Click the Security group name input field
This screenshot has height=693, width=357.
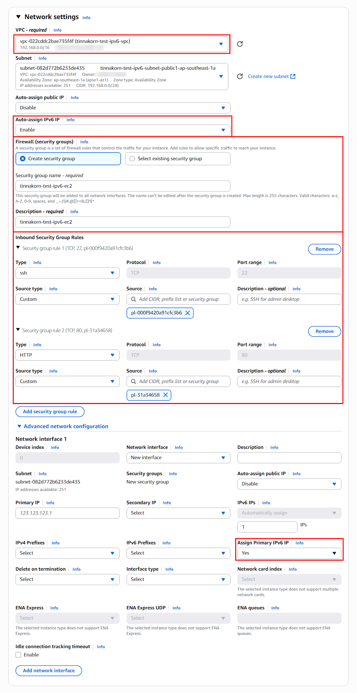(x=123, y=186)
